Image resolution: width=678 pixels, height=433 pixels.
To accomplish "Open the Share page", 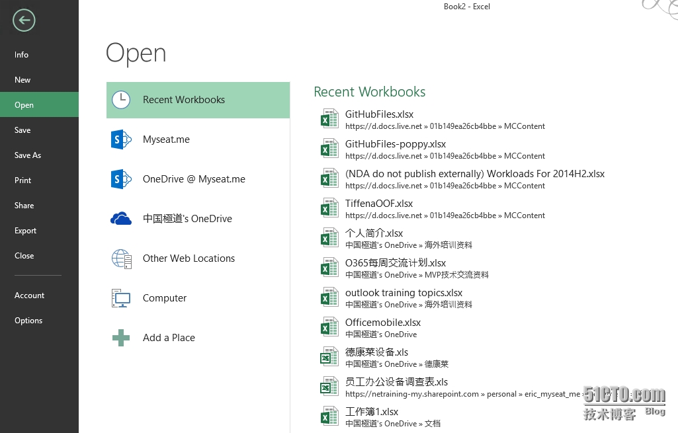I will 39,206.
